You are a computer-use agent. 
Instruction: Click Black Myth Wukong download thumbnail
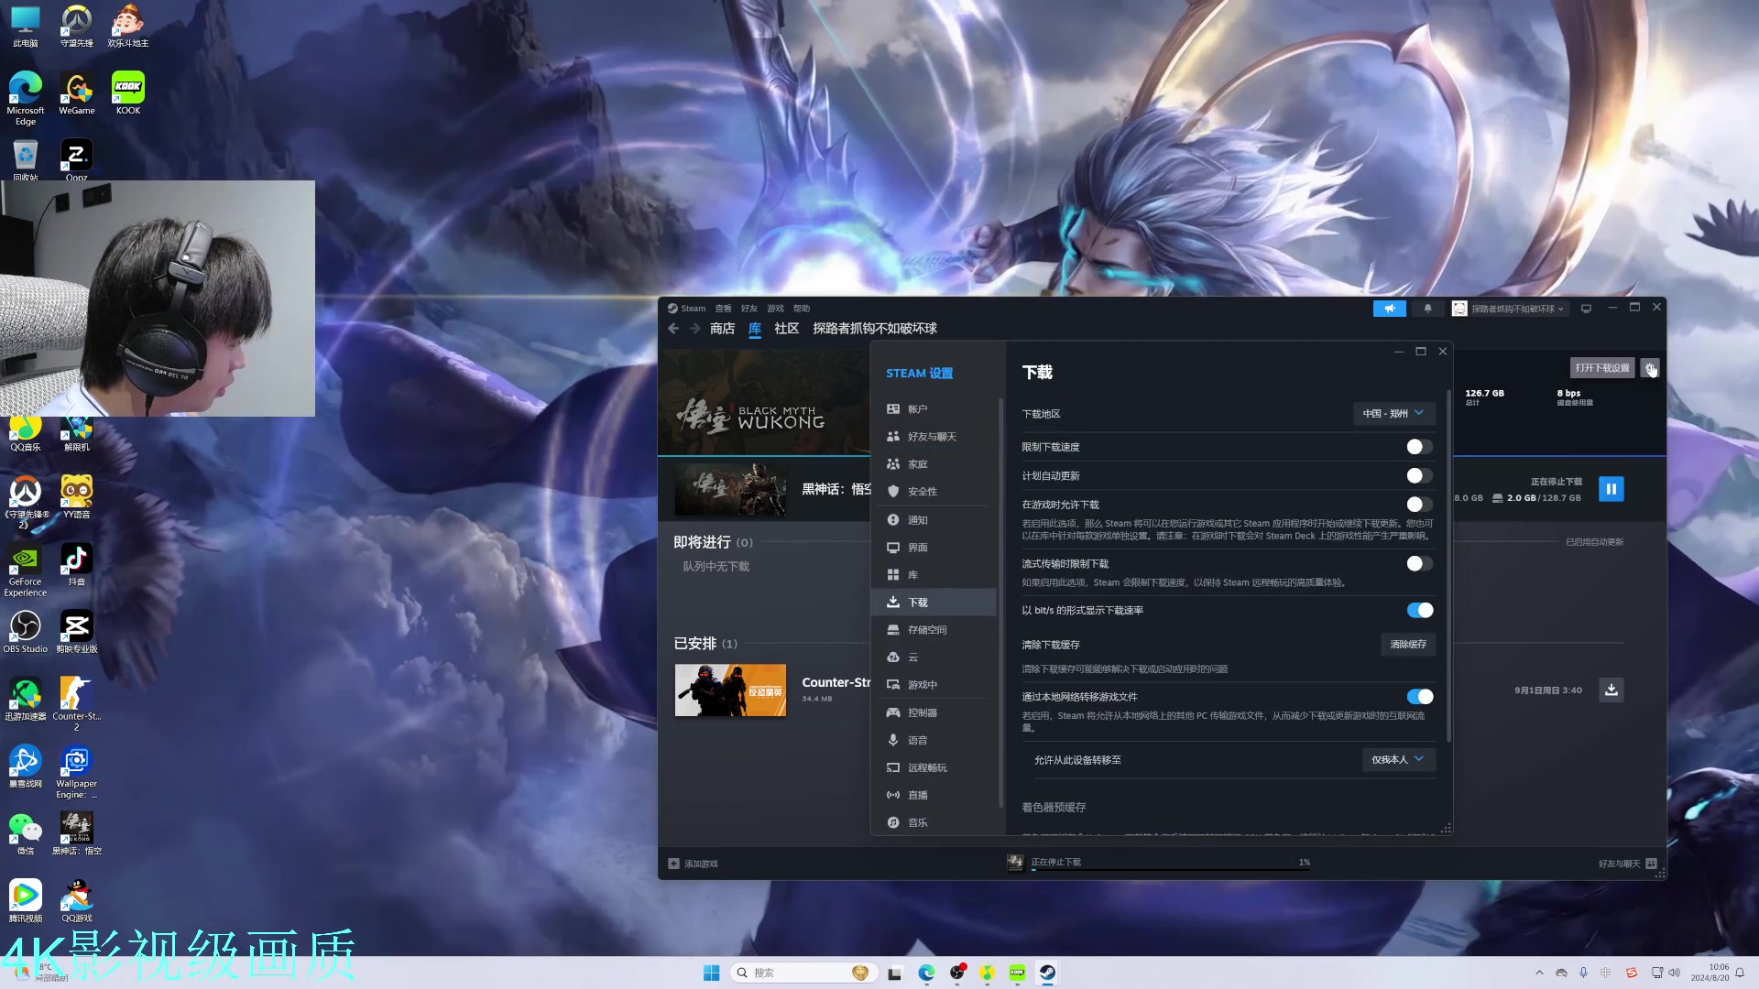coord(730,489)
